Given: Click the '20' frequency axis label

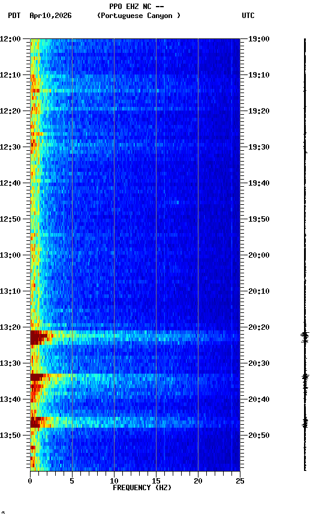Looking at the screenshot, I should (198, 481).
